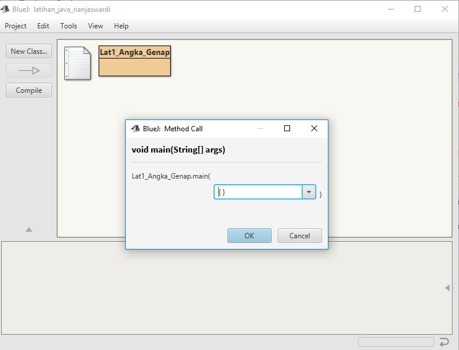Click the BlueJ main window title icon
This screenshot has height=350, width=459.
tap(5, 9)
